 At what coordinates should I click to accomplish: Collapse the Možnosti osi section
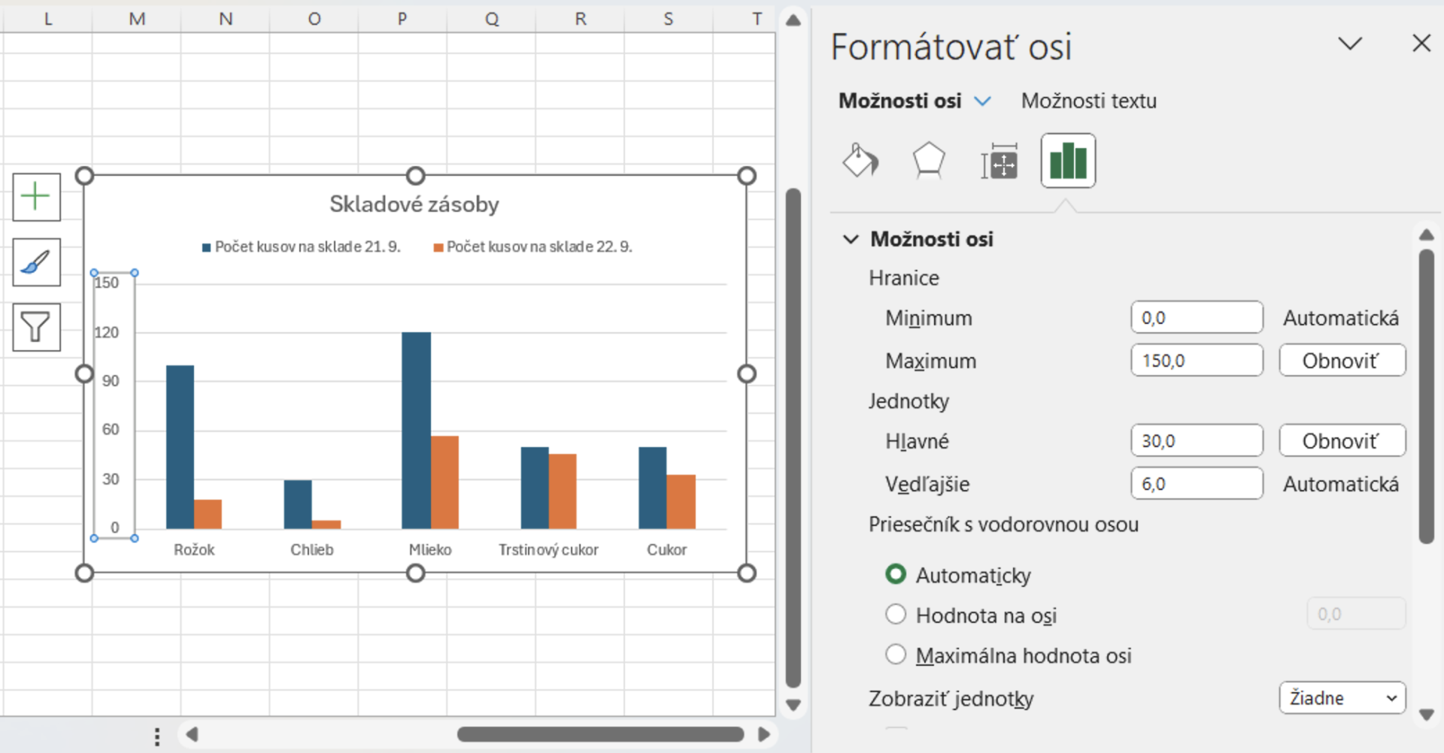point(851,239)
